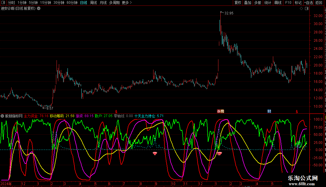
Task: Open dropdown beside 股朋指标网 indicator
Action: tap(2, 116)
